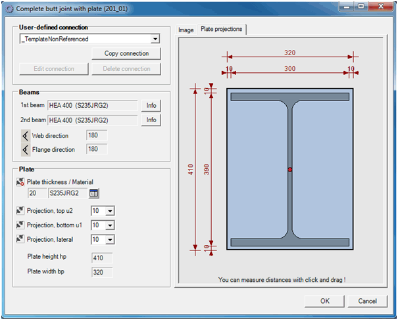Screen dimensions: 398x320
Task: Click the Projection, top u2 icon
Action: (x=20, y=211)
